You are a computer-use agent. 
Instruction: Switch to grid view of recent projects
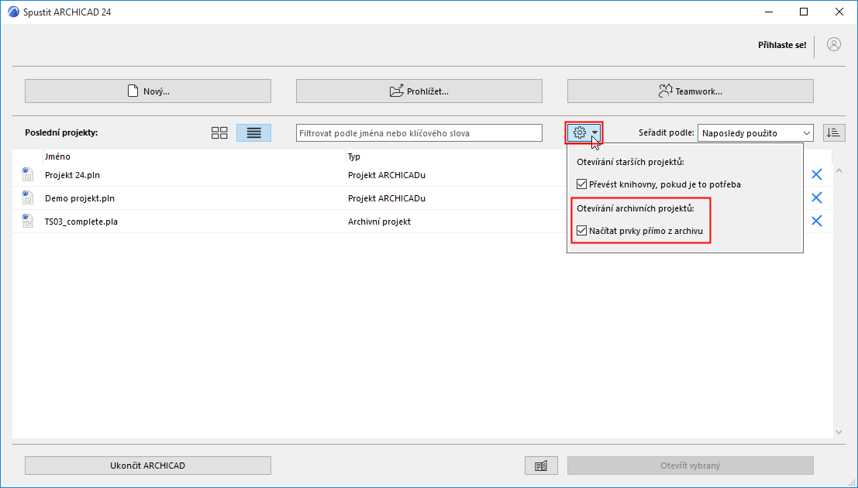coord(219,132)
